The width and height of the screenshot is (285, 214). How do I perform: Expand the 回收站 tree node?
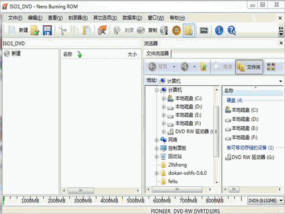pos(157,156)
